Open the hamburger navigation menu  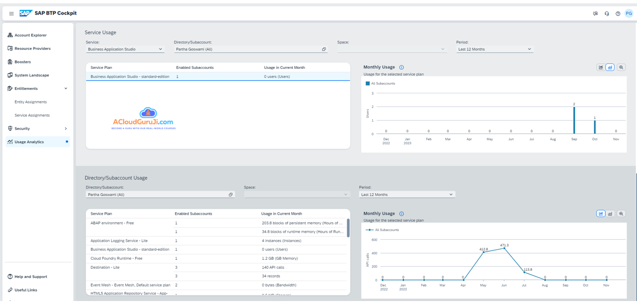click(12, 13)
